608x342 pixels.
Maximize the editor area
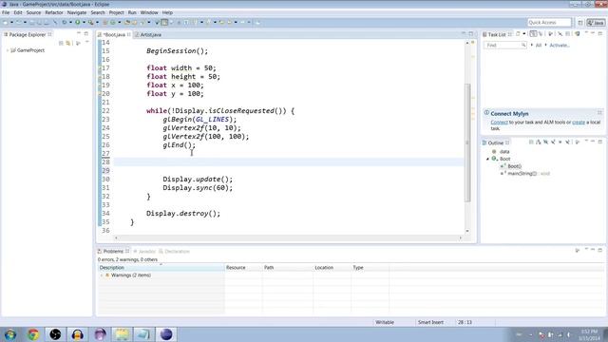coord(471,34)
